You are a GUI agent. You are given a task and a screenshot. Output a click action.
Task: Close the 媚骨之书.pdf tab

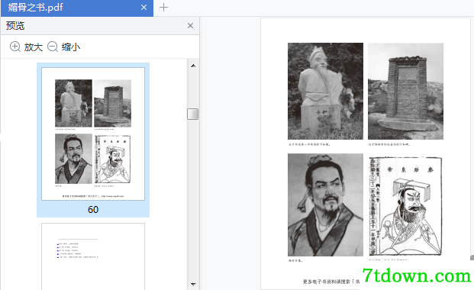[x=144, y=8]
